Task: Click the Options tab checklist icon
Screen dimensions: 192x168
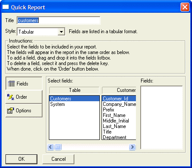Action: click(11, 111)
